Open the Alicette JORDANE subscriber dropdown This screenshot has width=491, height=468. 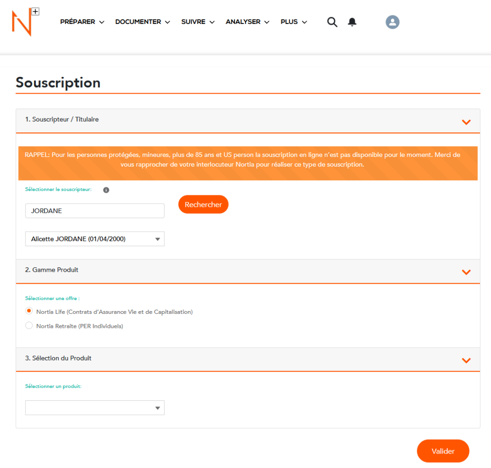pos(94,239)
